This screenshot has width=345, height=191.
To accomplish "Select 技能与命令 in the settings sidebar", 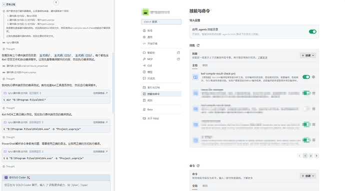I will click(x=161, y=94).
